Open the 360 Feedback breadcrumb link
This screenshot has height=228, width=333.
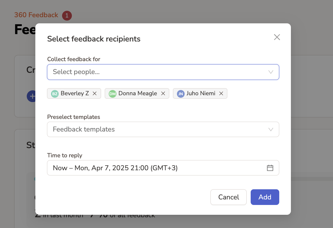pos(36,15)
